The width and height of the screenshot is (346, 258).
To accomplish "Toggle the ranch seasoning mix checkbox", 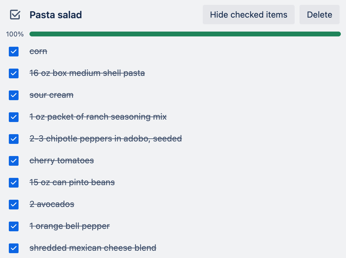I will 14,117.
